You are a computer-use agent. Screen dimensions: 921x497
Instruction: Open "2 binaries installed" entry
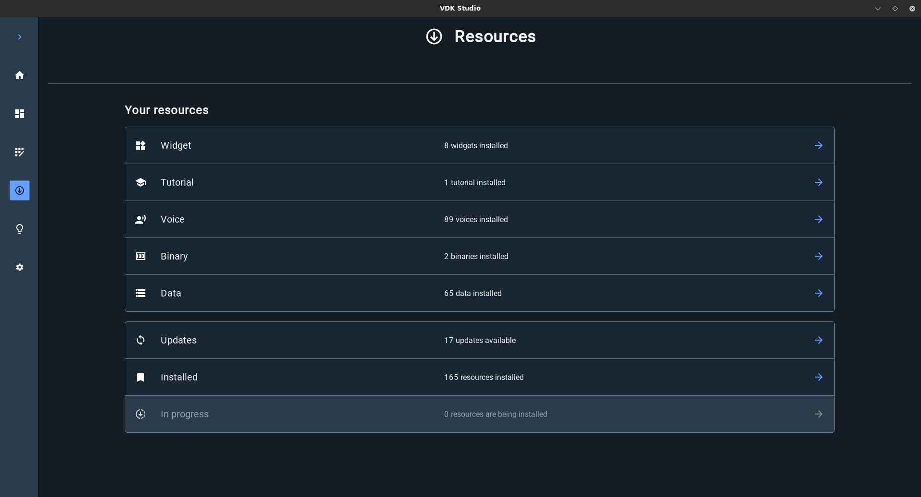pos(476,256)
